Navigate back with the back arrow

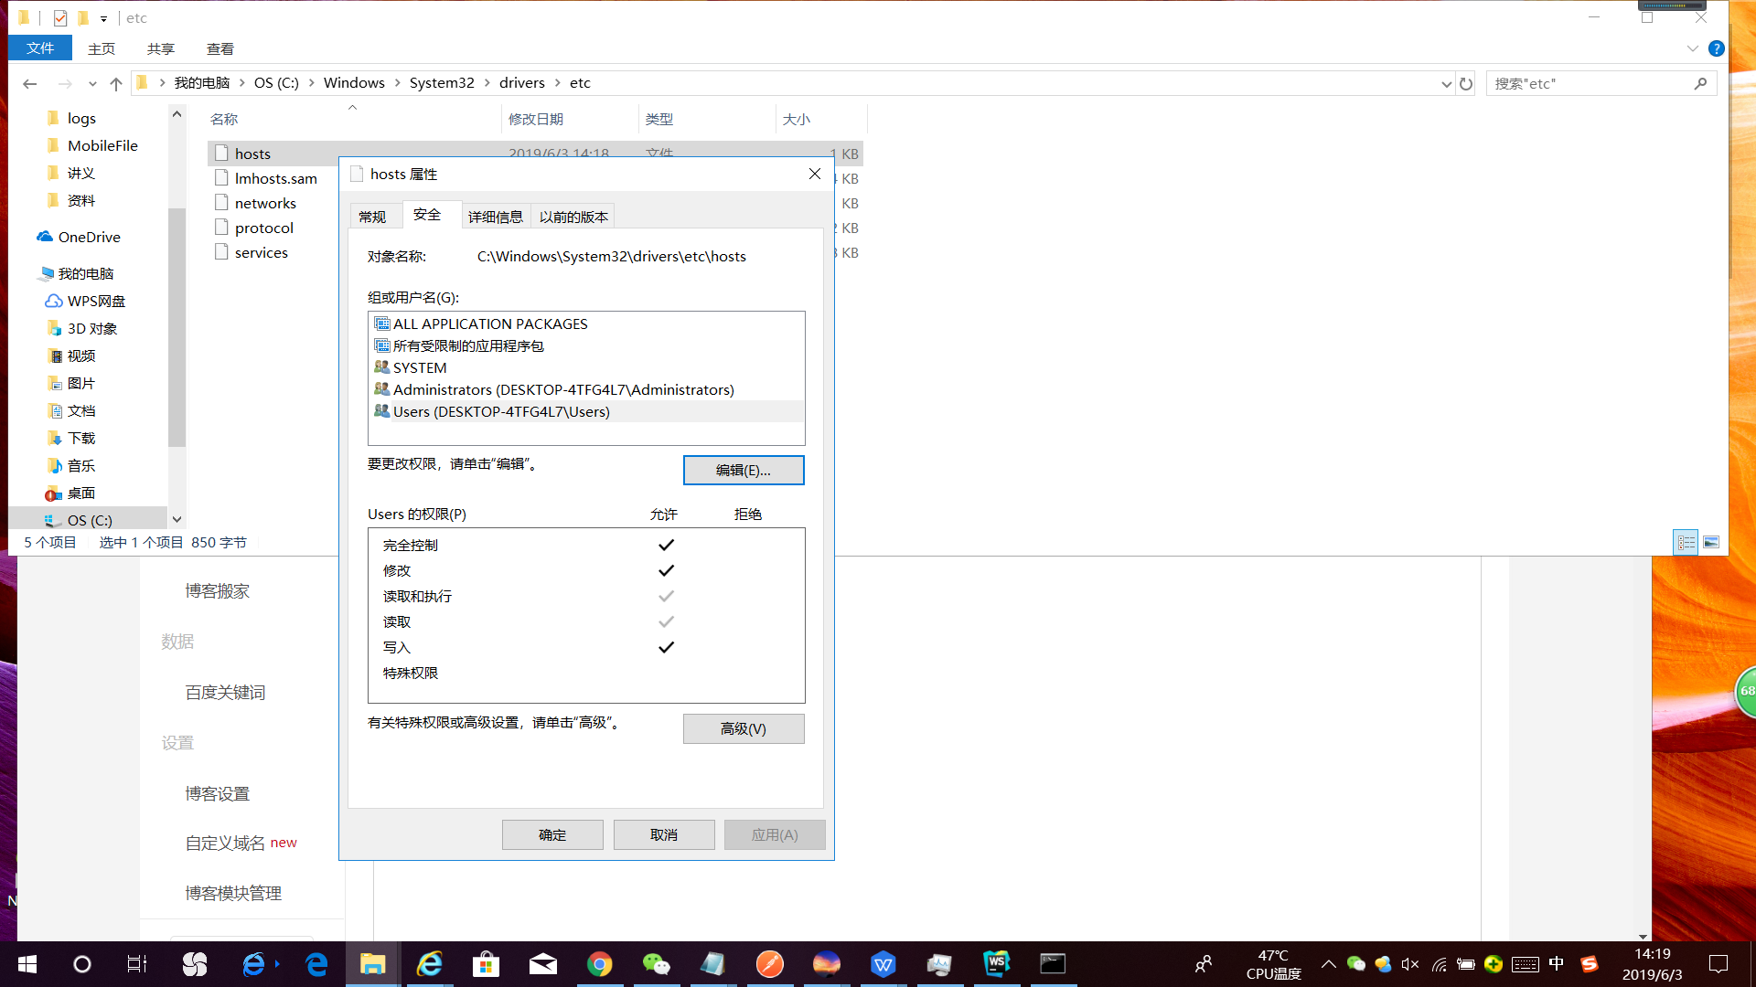coord(30,83)
